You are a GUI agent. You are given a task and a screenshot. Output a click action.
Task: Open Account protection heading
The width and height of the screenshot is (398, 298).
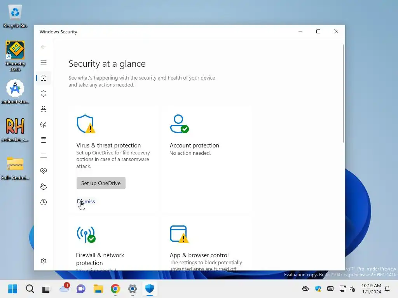[x=194, y=146]
